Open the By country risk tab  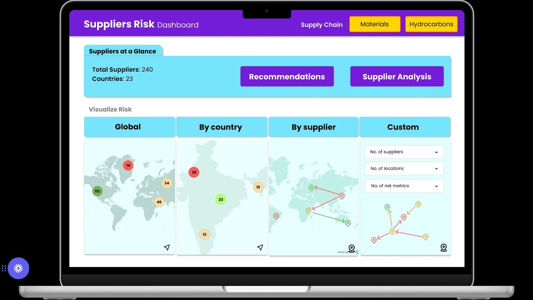tap(222, 127)
